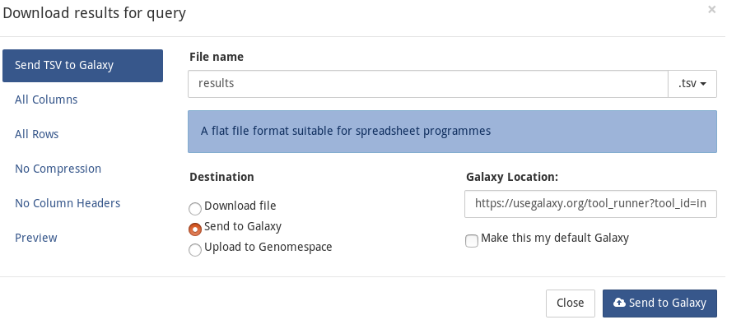Click the cloud upload icon on Send button
Viewport: 741px width, 329px height.
coord(619,303)
